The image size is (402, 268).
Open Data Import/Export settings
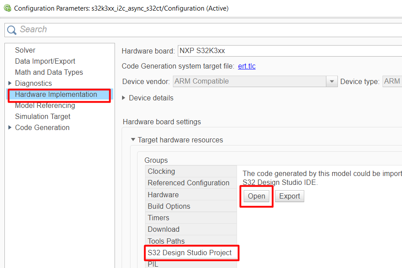click(45, 61)
